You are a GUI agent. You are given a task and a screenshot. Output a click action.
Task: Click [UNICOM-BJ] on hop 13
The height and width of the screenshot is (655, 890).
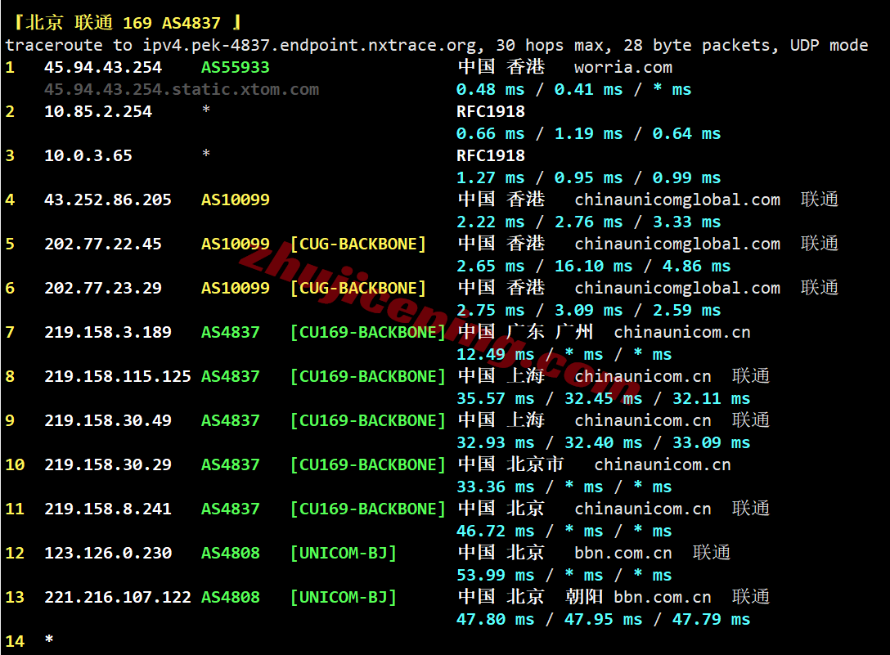point(344,598)
